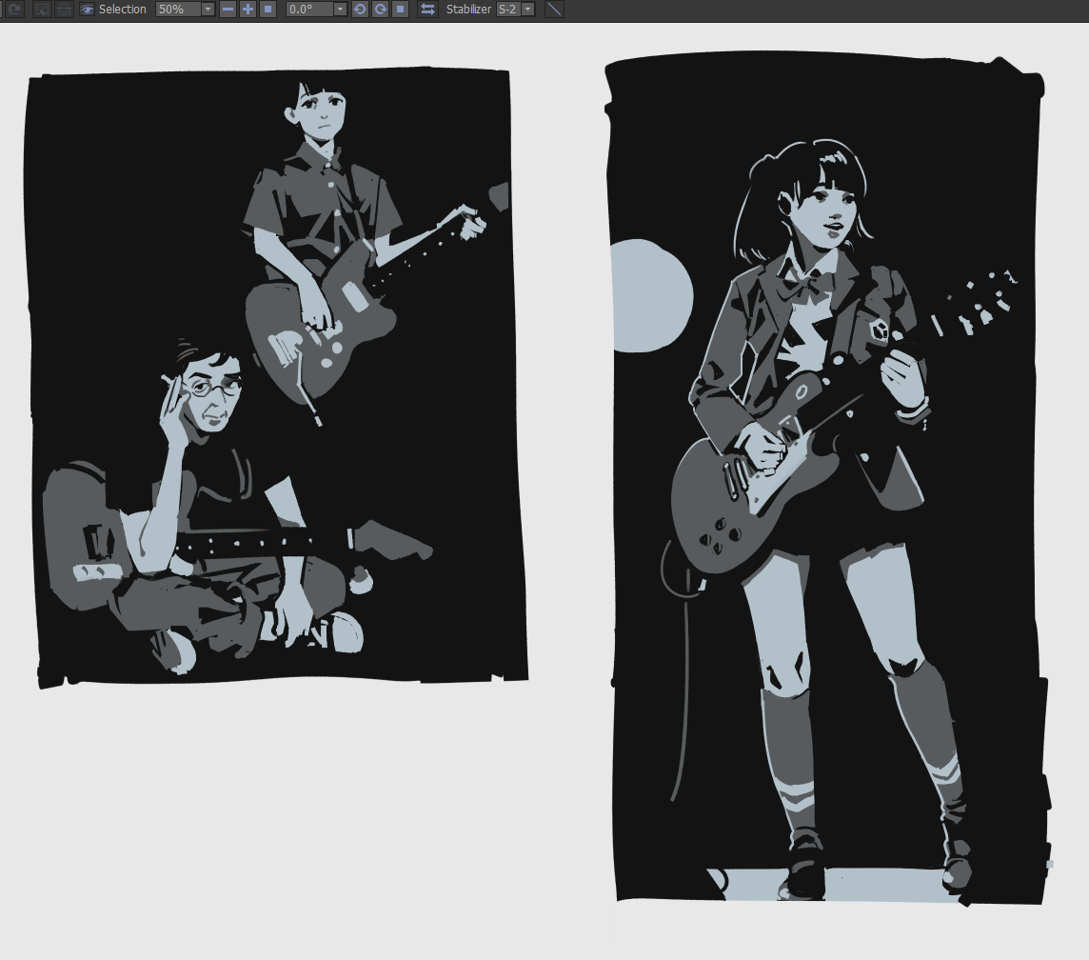Reset canvas rotation with the square button

click(x=400, y=9)
